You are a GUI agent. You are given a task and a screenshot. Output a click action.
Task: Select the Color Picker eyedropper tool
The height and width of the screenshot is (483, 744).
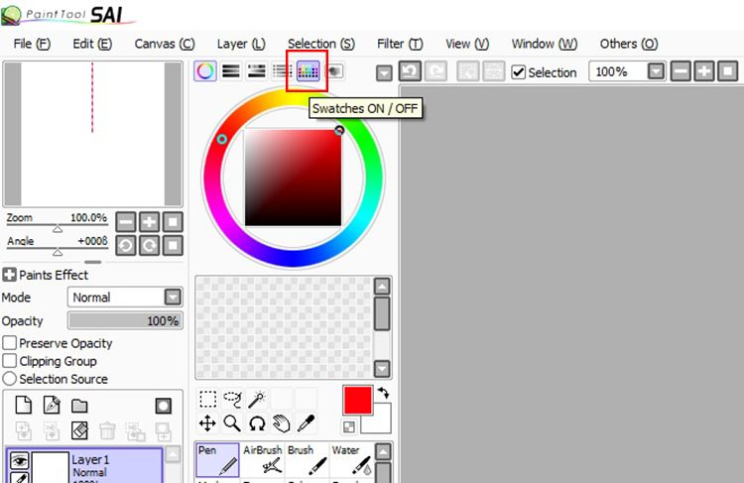(307, 423)
